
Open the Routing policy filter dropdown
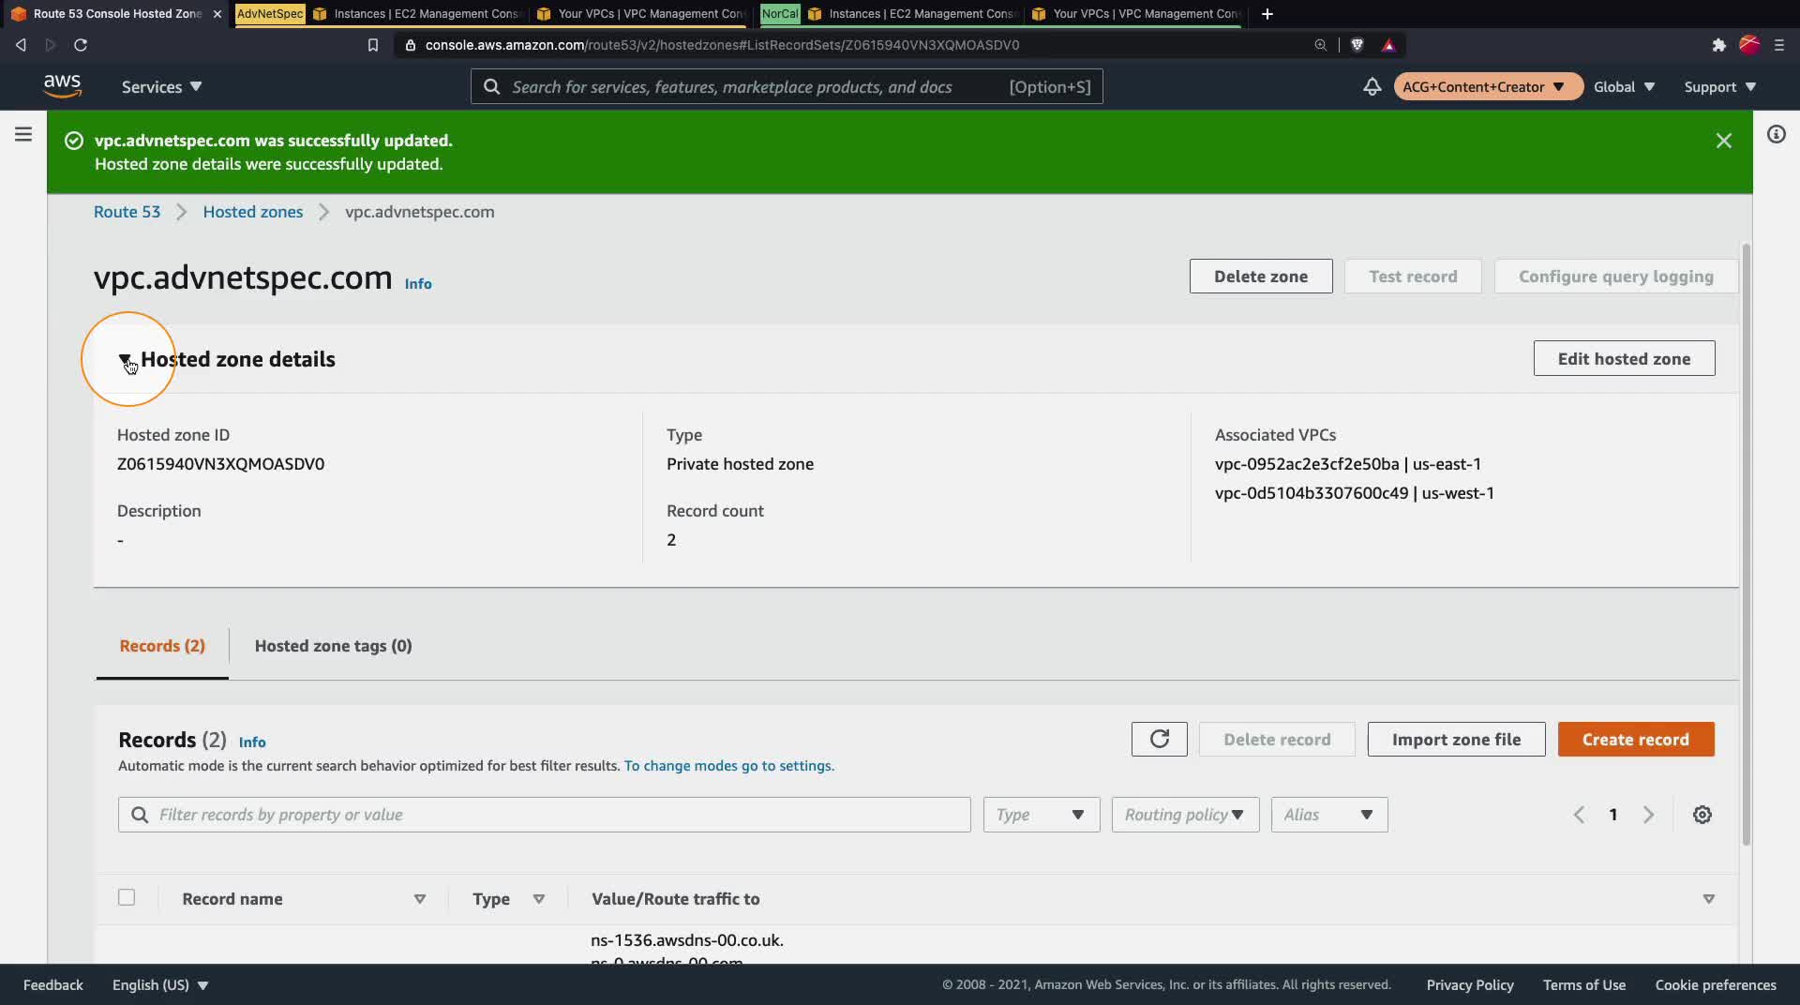click(1185, 815)
